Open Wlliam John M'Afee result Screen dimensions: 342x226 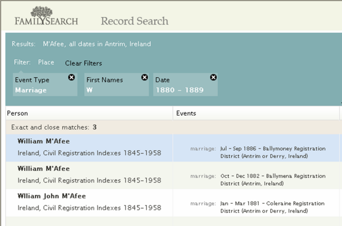52,196
